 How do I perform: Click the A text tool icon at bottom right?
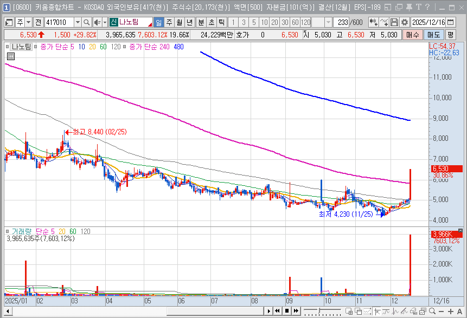pyautogui.click(x=459, y=311)
